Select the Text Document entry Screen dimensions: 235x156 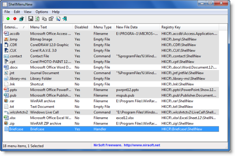pos(42,106)
